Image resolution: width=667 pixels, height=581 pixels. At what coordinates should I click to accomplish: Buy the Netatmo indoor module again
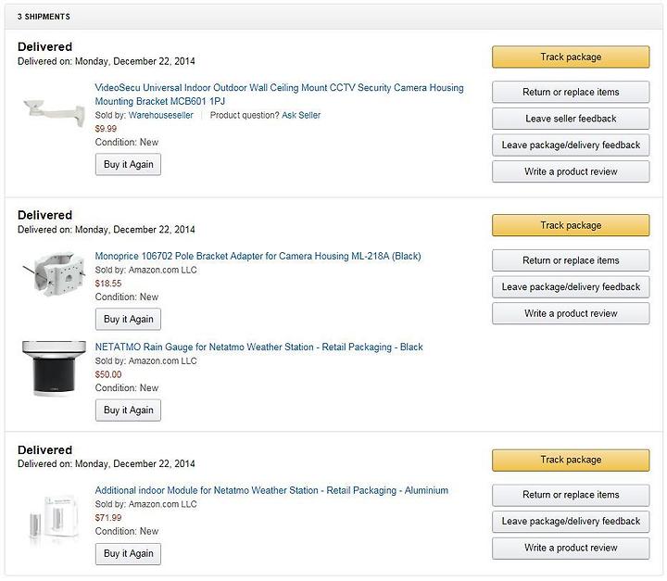128,554
